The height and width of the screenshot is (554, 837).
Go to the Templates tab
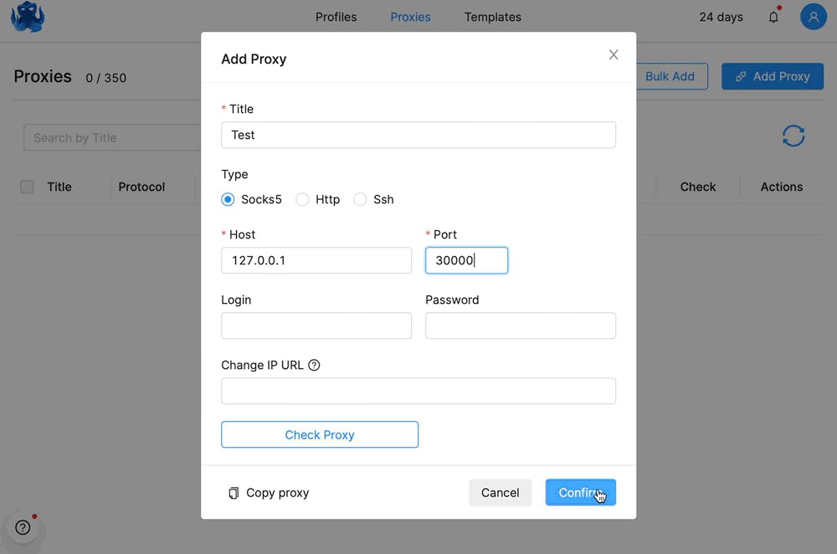pyautogui.click(x=492, y=17)
